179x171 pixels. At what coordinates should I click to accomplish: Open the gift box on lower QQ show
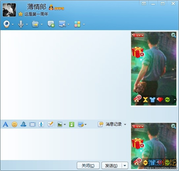point(138,143)
